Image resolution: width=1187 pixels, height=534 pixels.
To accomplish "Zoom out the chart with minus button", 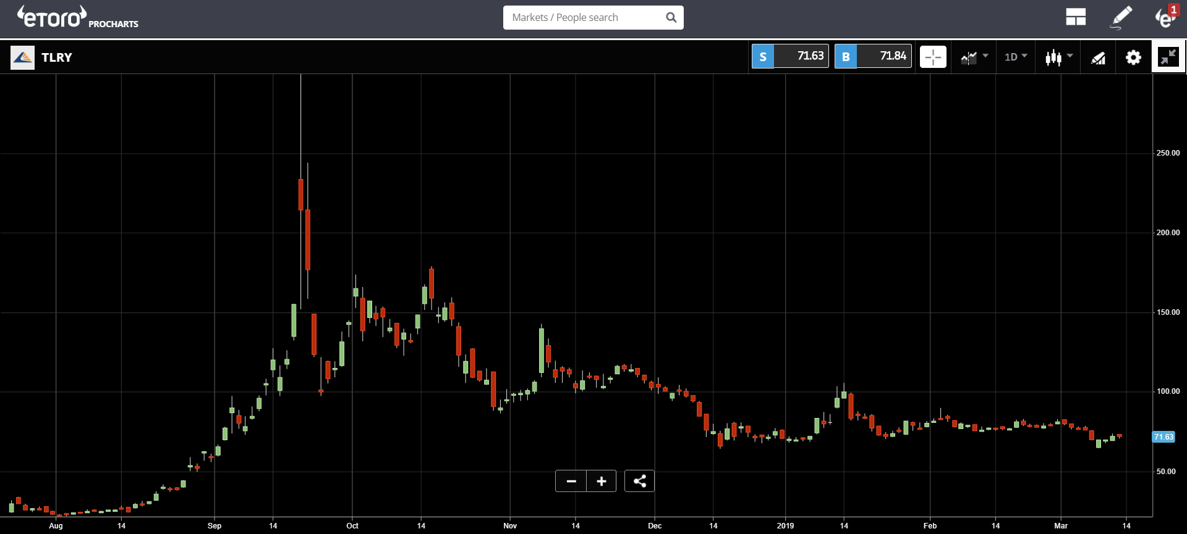I will 571,481.
